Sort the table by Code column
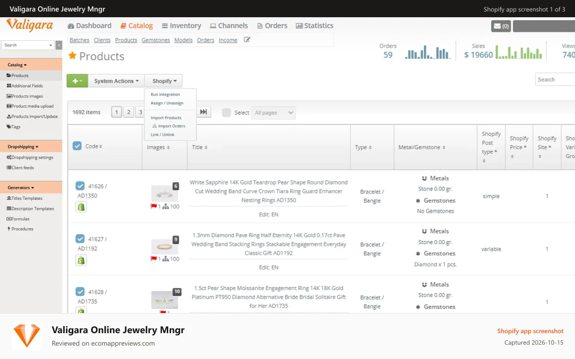This screenshot has width=575, height=359. [x=93, y=146]
